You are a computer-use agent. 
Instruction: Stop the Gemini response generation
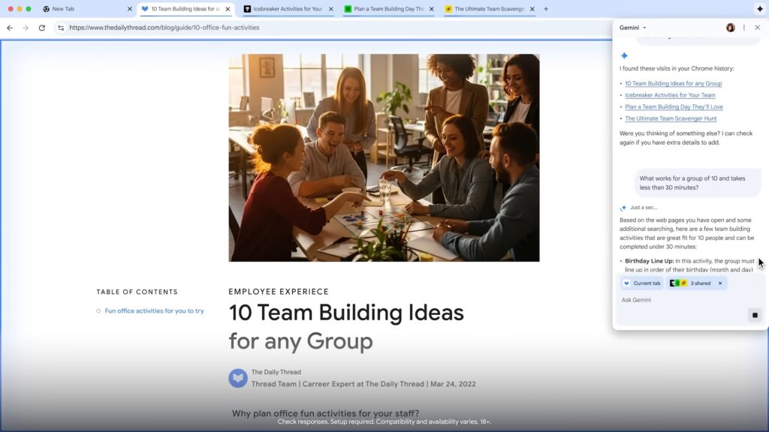pos(754,315)
